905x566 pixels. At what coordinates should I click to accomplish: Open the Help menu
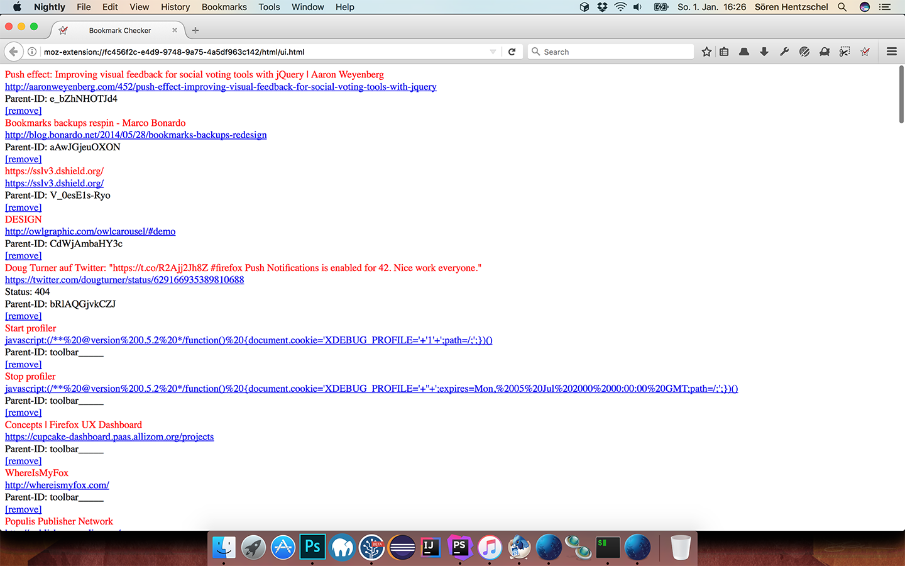click(345, 7)
